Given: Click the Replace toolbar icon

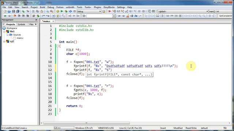Looking at the screenshot, I should 52,11.
